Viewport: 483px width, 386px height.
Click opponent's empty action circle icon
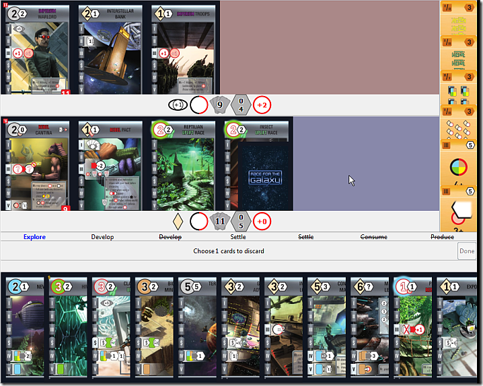click(x=199, y=105)
